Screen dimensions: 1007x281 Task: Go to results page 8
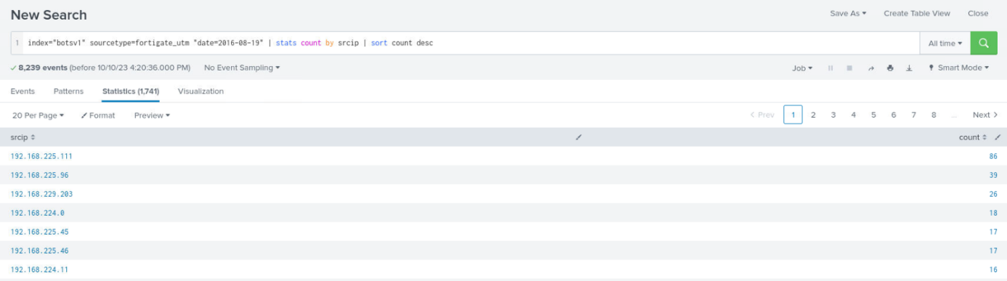[934, 115]
